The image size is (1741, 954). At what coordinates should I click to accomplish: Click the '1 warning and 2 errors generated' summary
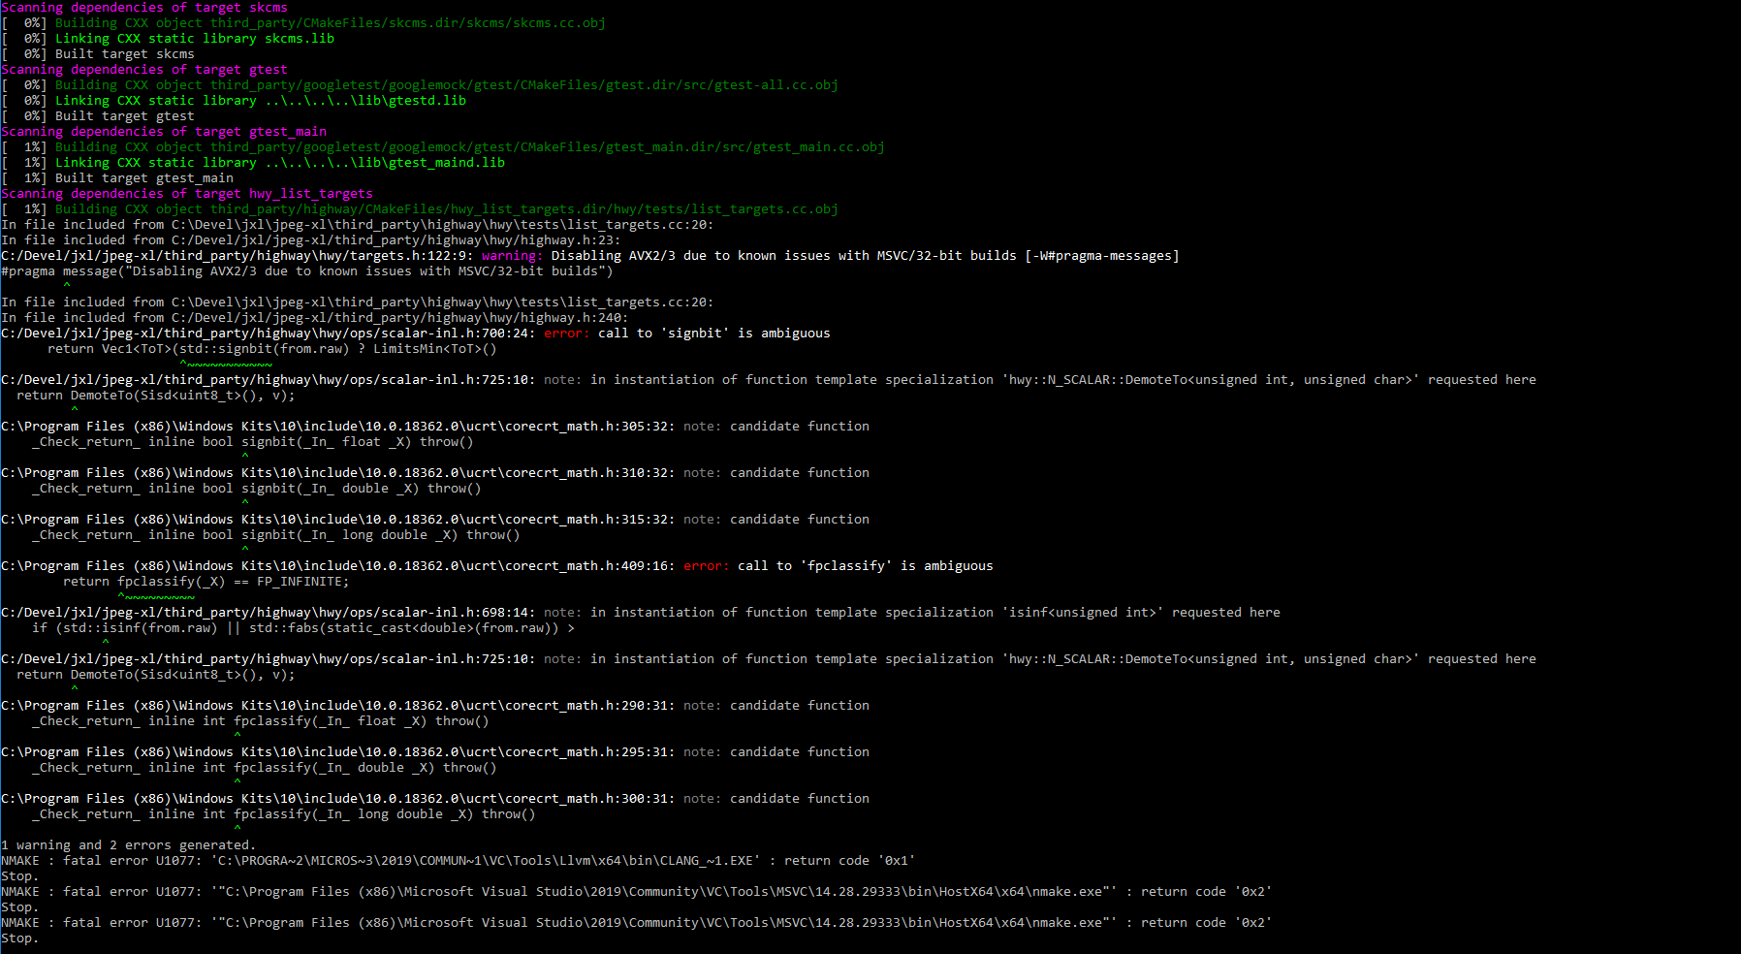coord(126,844)
